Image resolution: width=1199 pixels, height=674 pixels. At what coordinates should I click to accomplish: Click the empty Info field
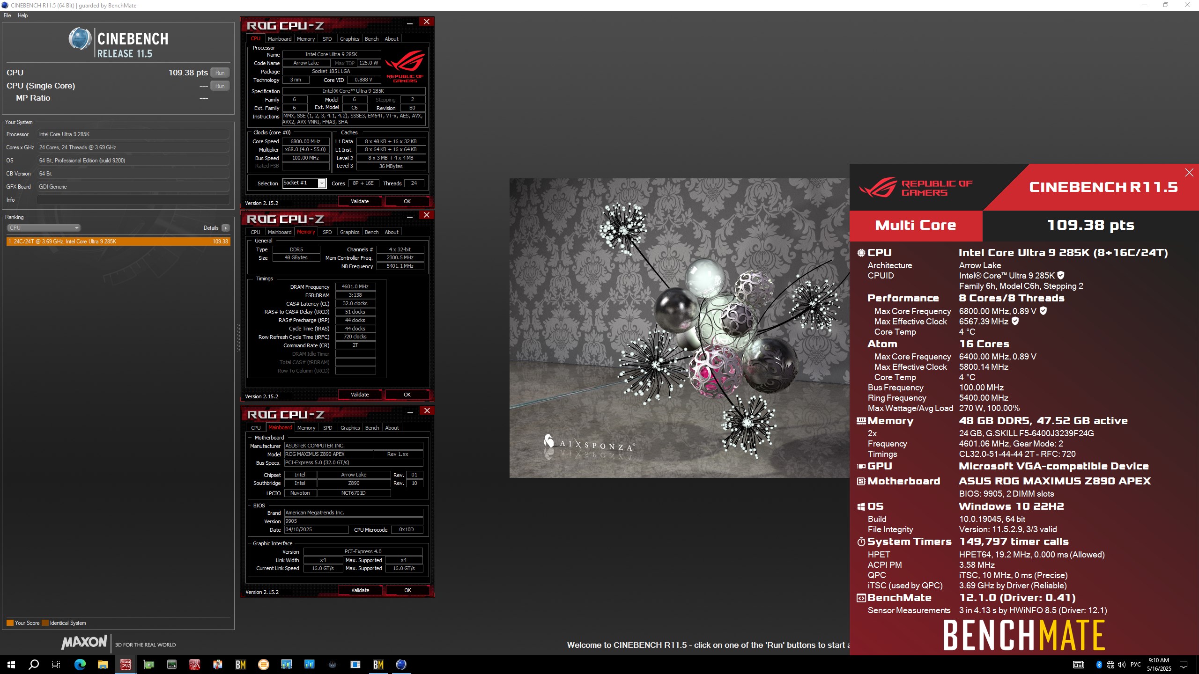133,200
